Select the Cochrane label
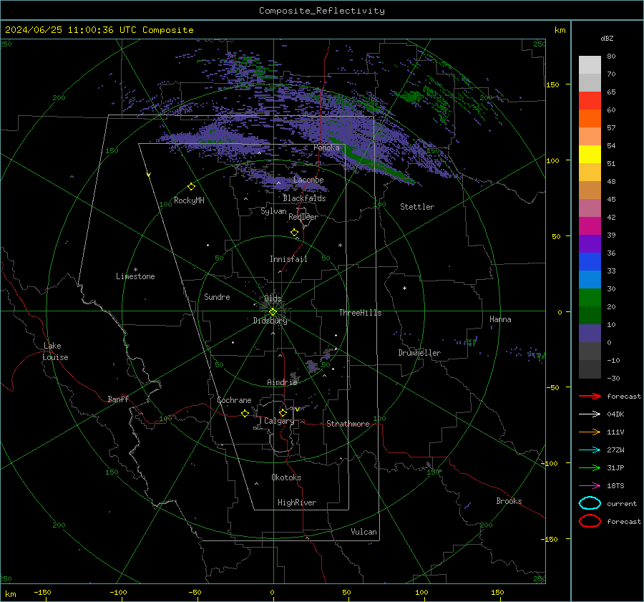This screenshot has height=602, width=644. tap(234, 400)
